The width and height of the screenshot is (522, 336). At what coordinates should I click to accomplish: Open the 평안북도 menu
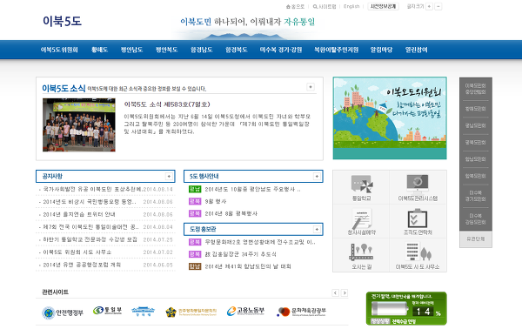point(166,50)
